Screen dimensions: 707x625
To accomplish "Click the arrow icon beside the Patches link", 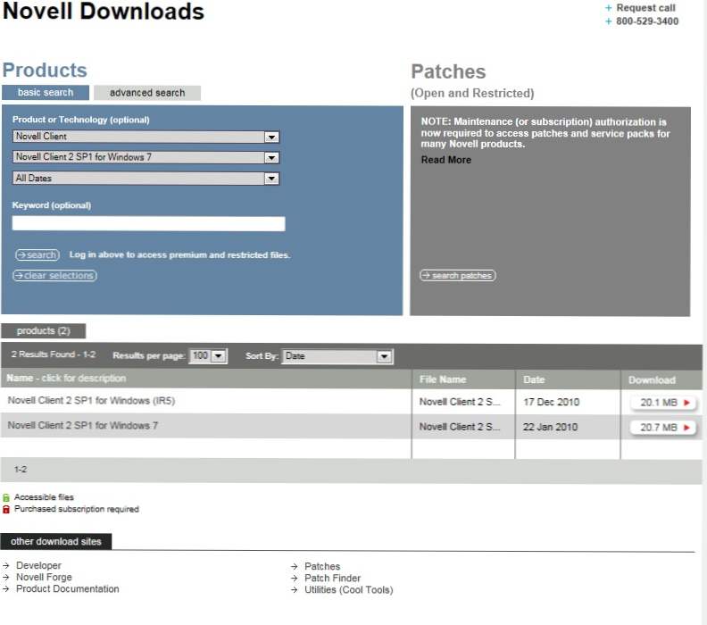I will pyautogui.click(x=295, y=566).
